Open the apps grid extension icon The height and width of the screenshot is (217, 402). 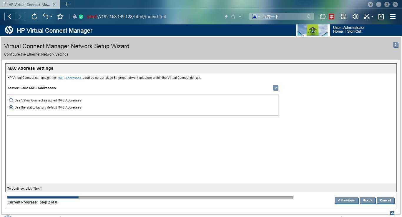(x=344, y=17)
